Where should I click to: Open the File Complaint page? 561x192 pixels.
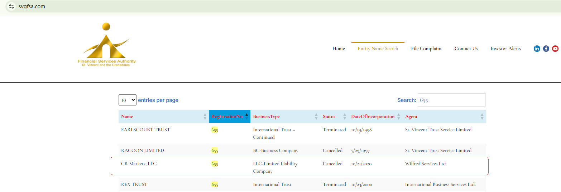coord(426,49)
